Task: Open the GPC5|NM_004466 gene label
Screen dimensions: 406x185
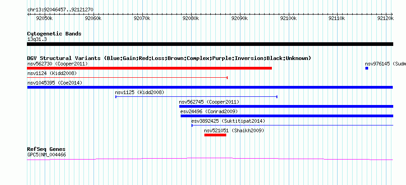Action: coord(47,155)
